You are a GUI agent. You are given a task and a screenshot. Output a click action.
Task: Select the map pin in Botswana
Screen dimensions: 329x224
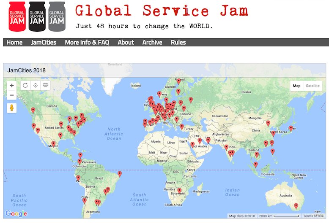pyautogui.click(x=179, y=191)
